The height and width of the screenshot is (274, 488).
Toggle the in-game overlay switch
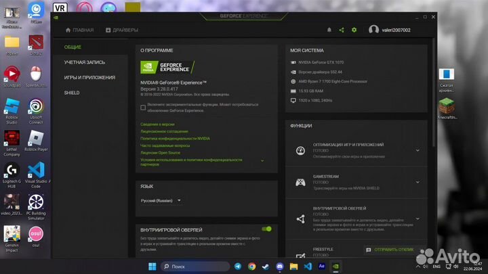click(266, 229)
